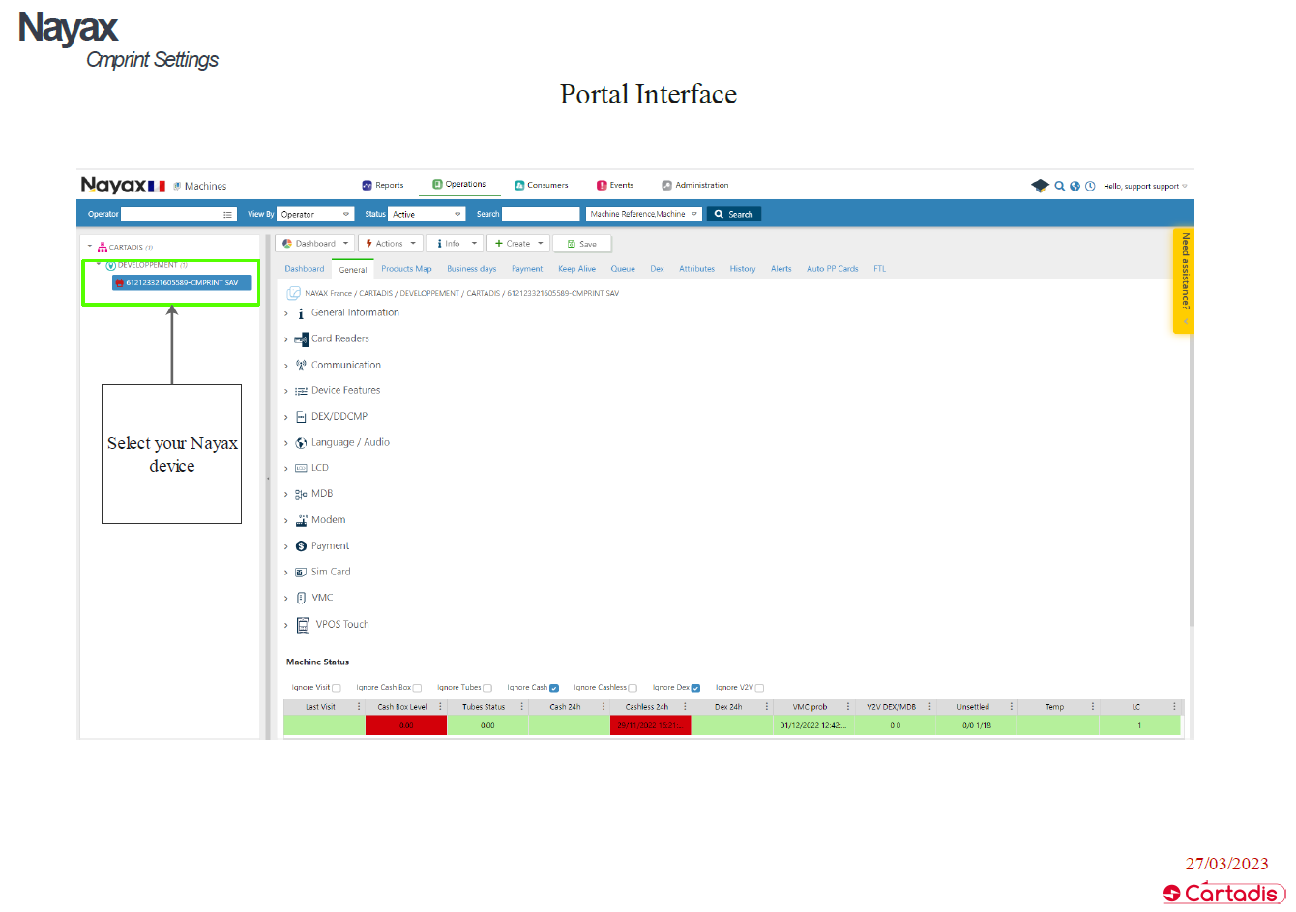Open the View By Operator dropdown

pyautogui.click(x=316, y=215)
